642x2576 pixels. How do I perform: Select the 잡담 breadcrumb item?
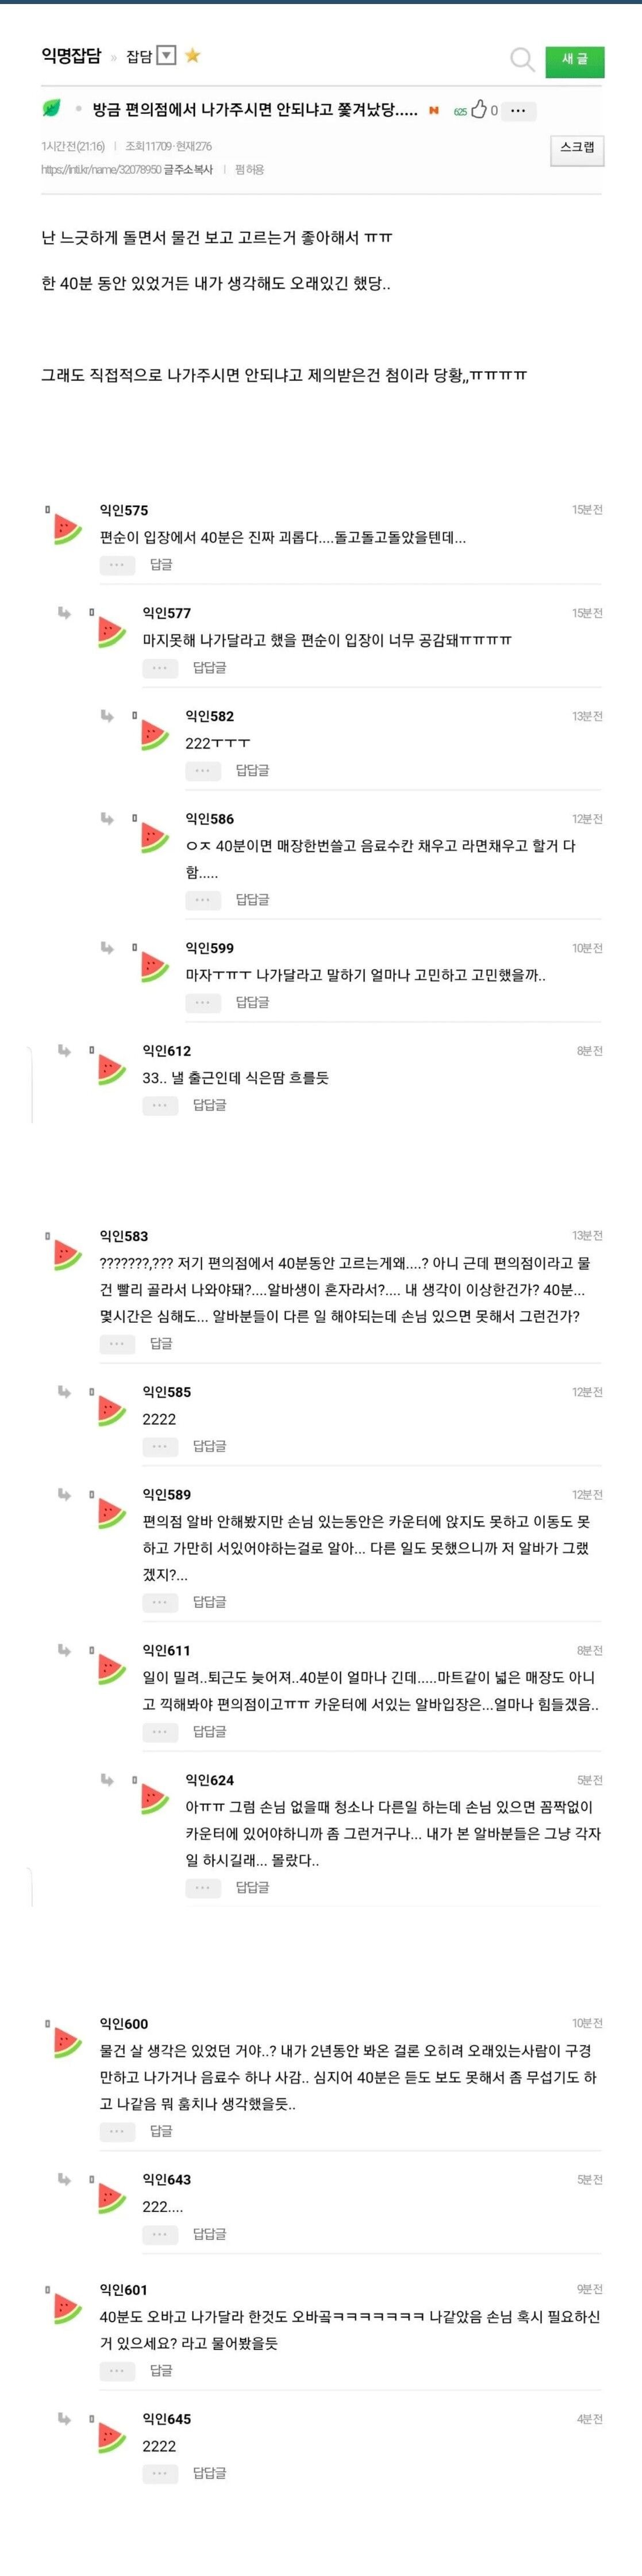[x=139, y=57]
